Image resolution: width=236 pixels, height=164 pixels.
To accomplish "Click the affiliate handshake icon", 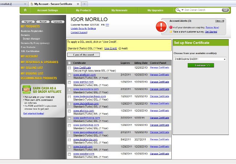I will click(x=27, y=89).
